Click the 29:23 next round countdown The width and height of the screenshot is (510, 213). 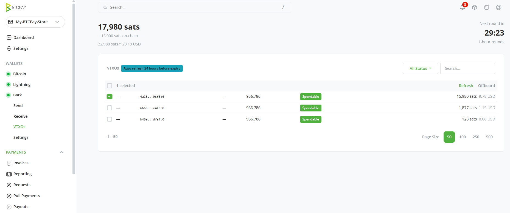(x=494, y=33)
